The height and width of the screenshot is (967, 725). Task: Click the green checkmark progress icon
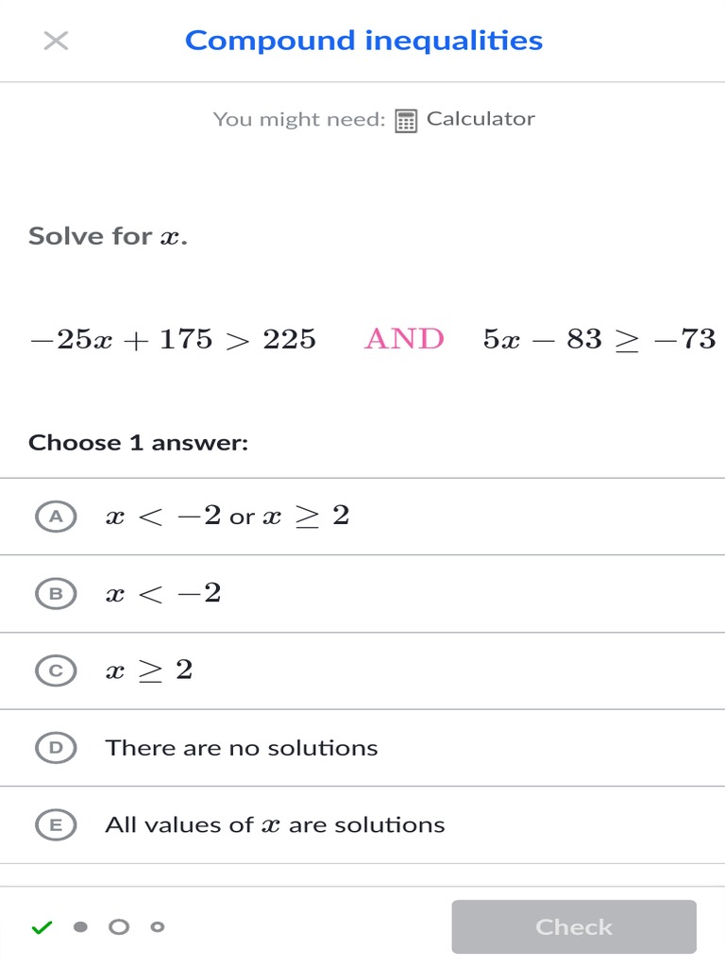click(42, 927)
